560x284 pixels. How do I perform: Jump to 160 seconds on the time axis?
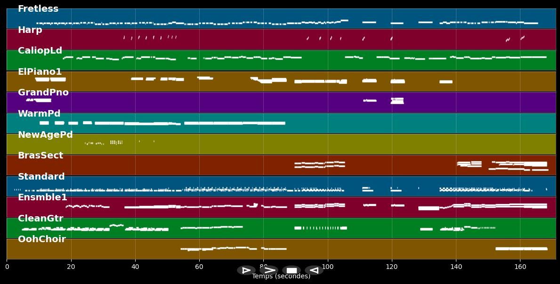click(x=520, y=267)
